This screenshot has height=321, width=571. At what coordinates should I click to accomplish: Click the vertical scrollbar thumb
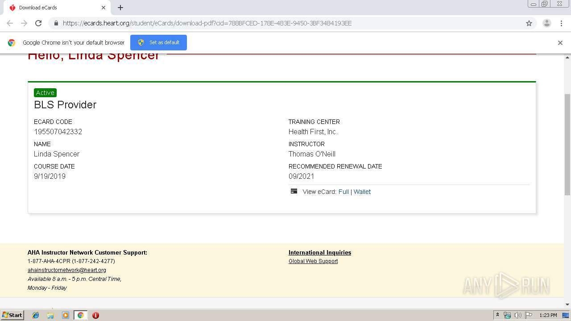click(567, 144)
